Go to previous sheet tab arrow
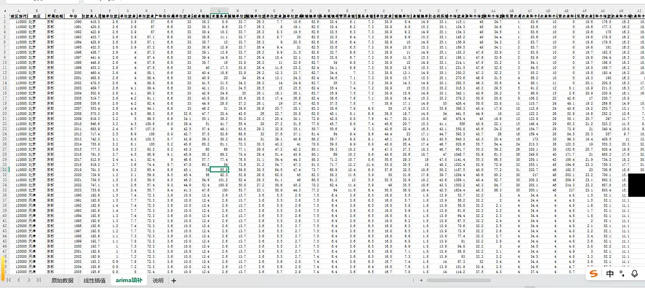 click(x=19, y=280)
